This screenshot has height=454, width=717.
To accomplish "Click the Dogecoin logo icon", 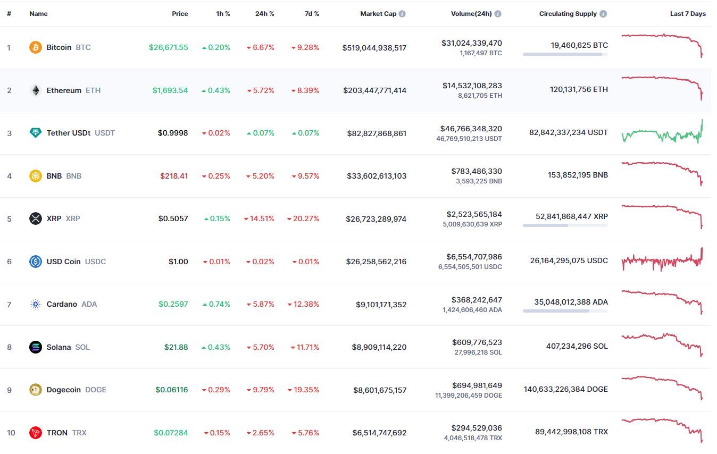I will [35, 390].
